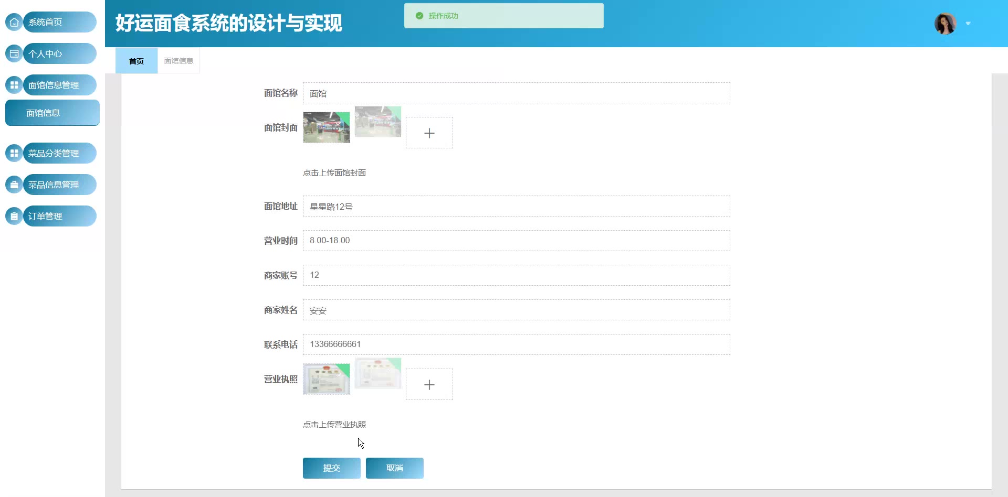Click the plus icon to add 营业执照
This screenshot has width=1008, height=497.
point(429,384)
